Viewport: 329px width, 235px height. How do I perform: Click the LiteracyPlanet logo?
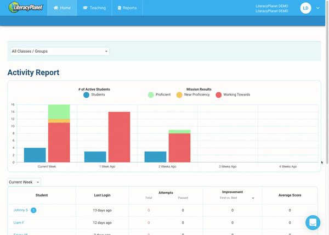[x=26, y=8]
